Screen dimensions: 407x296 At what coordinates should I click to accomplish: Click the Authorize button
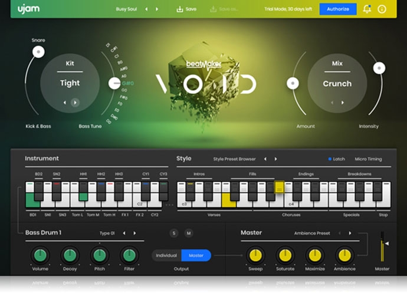337,9
